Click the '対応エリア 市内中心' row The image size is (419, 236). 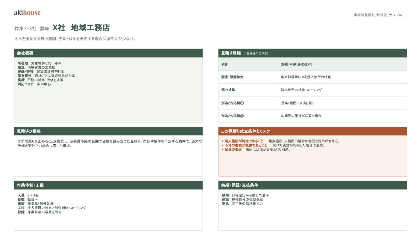click(34, 84)
